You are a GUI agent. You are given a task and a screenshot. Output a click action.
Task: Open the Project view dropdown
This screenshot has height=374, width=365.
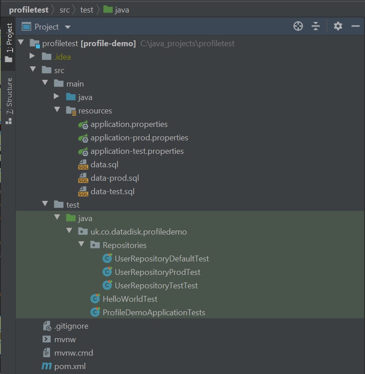pyautogui.click(x=68, y=27)
